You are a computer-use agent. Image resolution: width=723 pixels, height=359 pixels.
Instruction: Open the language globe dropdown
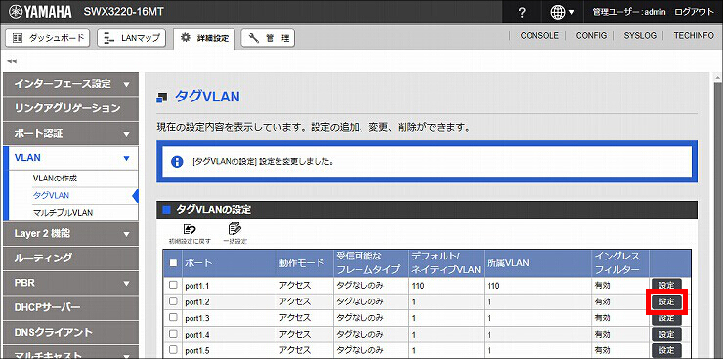562,13
